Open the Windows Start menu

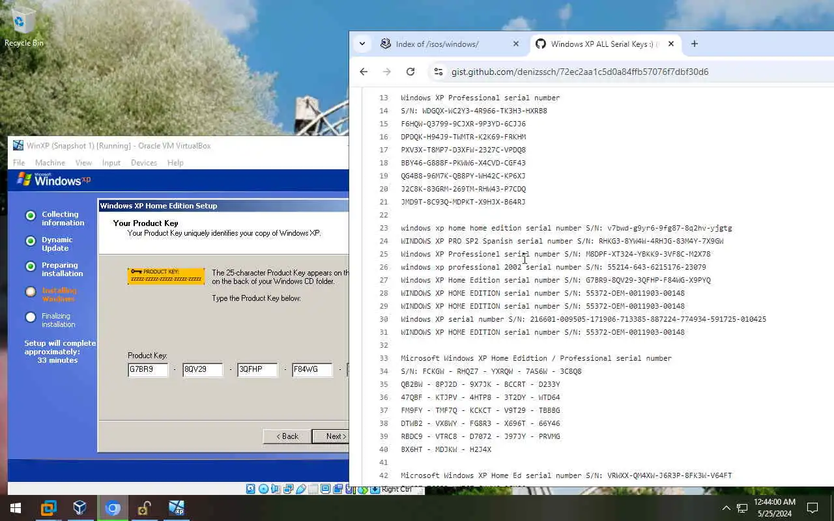coord(16,508)
